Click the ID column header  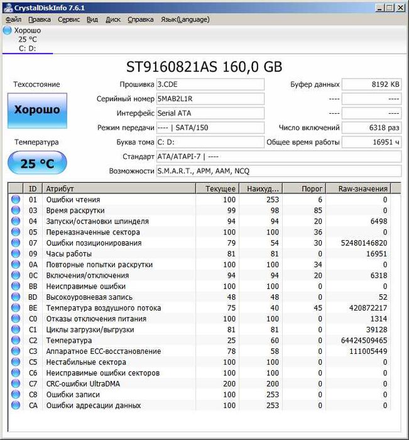(x=33, y=189)
